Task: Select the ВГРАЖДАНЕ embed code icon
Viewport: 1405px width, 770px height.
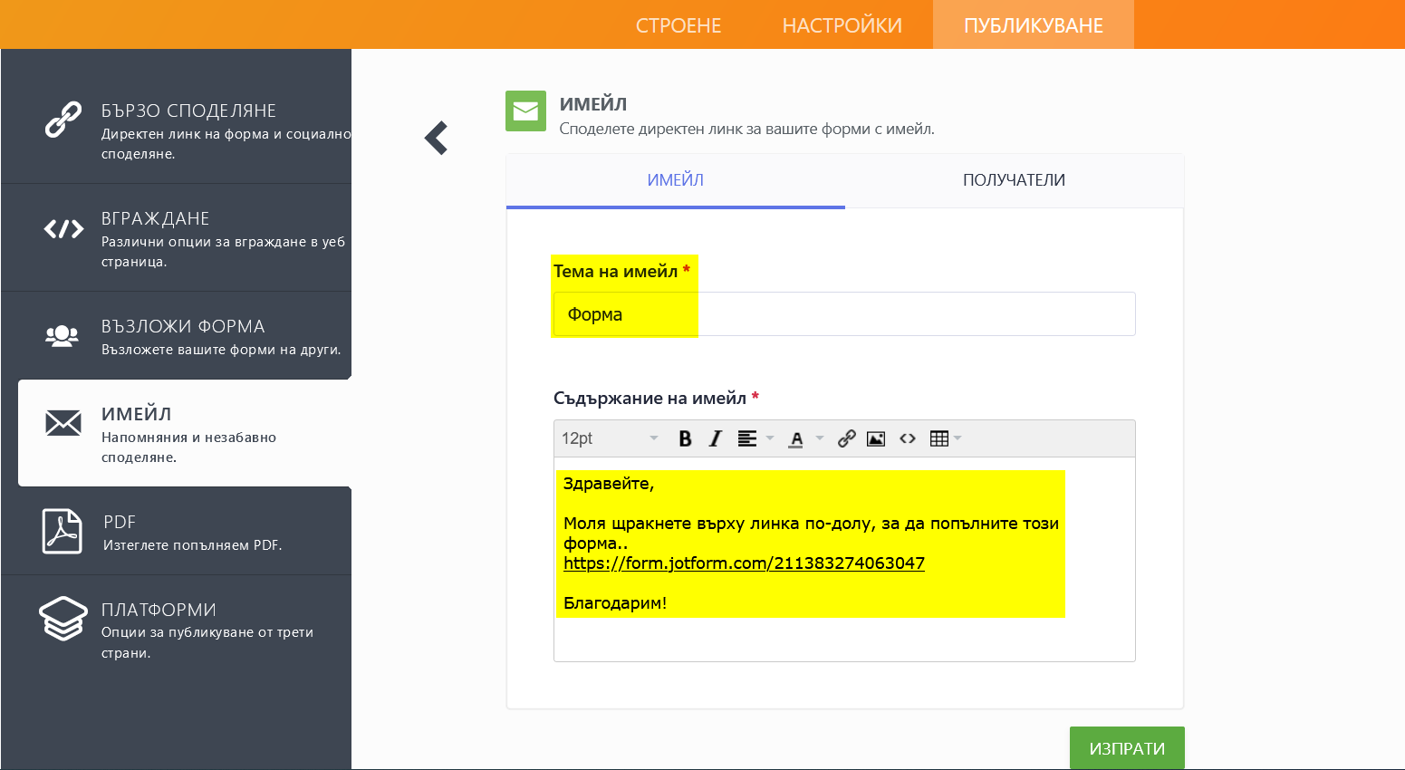Action: point(62,228)
